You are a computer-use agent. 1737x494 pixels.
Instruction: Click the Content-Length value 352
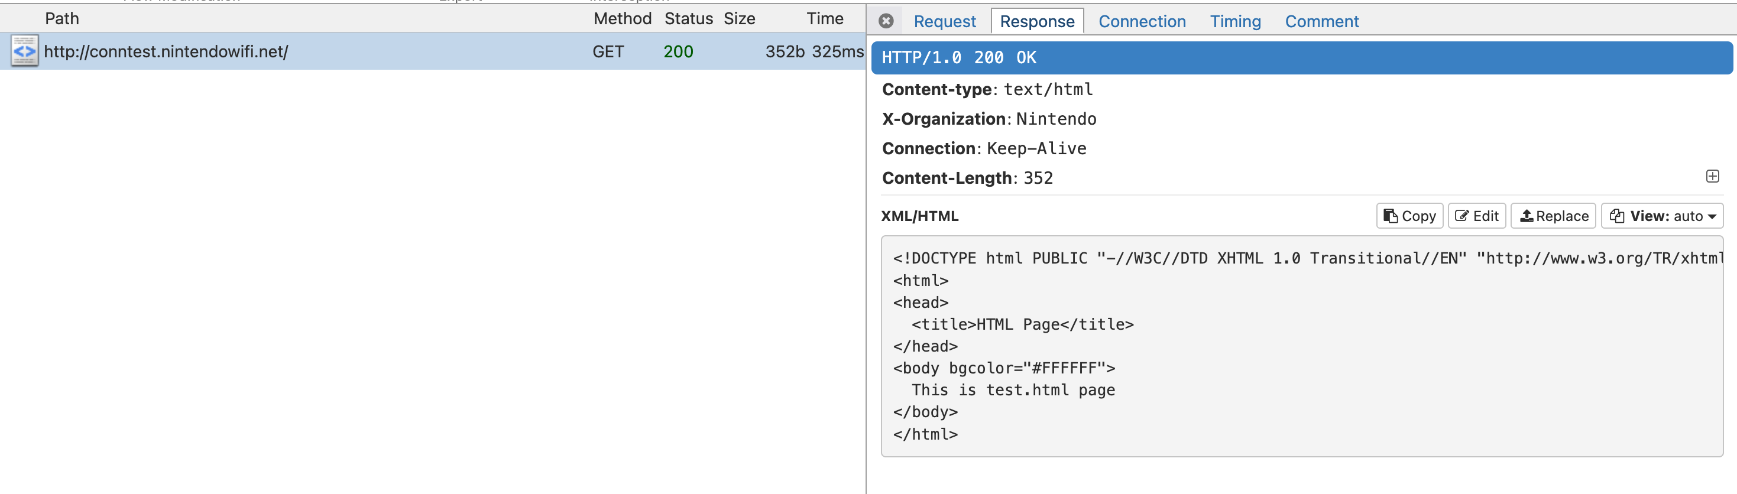(1038, 178)
